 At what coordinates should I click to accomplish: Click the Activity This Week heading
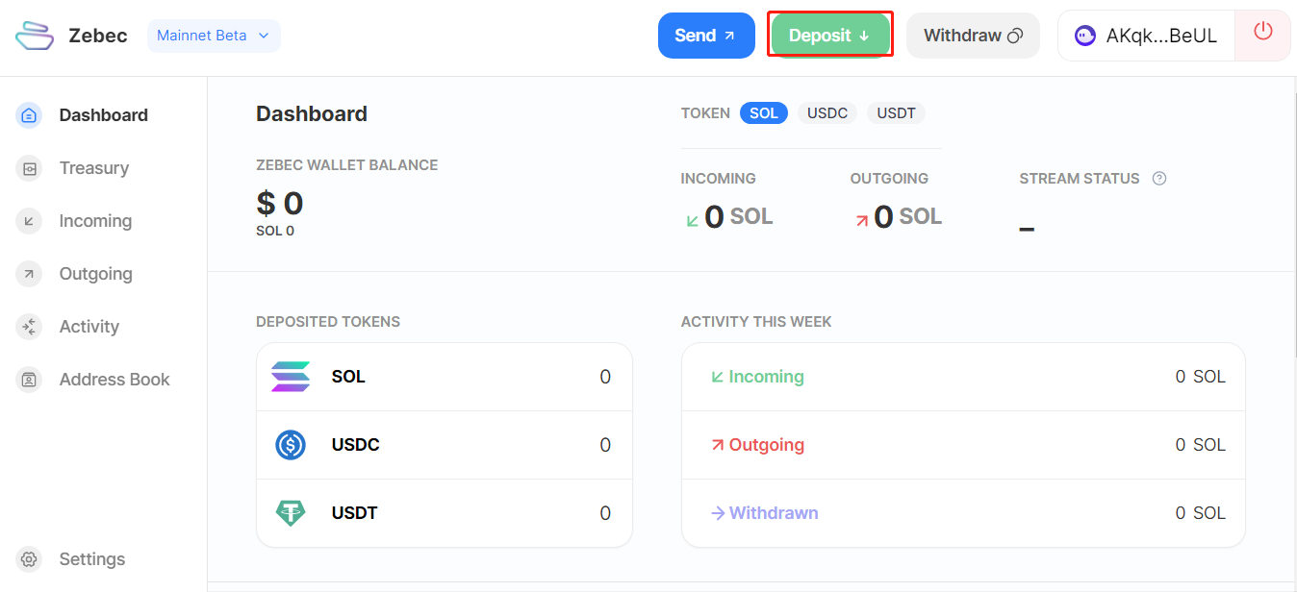pyautogui.click(x=756, y=322)
